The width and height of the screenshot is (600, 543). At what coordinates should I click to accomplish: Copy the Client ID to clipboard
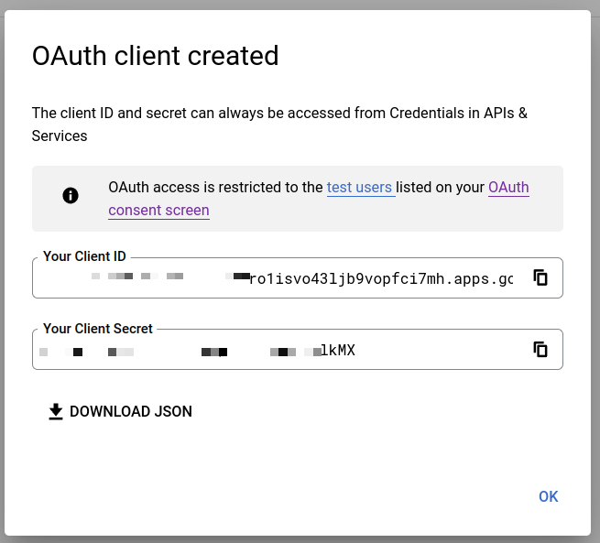tap(540, 277)
